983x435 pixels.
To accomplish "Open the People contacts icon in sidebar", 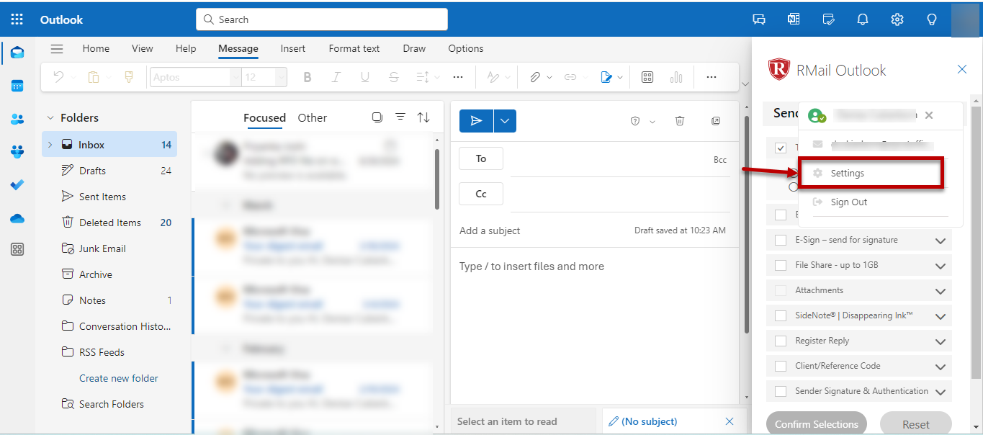I will tap(17, 119).
